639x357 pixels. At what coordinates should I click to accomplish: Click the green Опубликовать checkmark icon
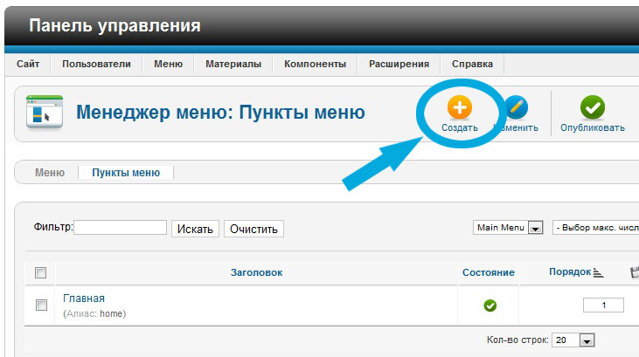pyautogui.click(x=593, y=107)
